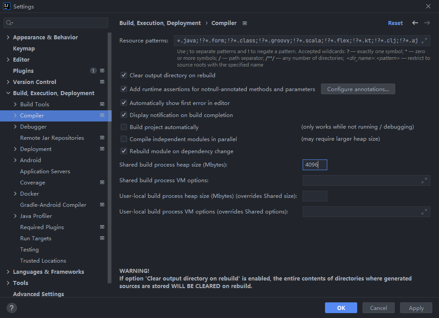Screen dimensions: 439x318
Task: Open Plugins settings page
Action: pos(23,71)
